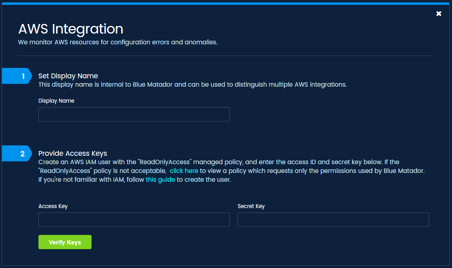Click the Secret Key field label
Image resolution: width=452 pixels, height=268 pixels.
(x=251, y=206)
